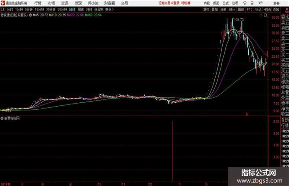This screenshot has height=186, width=289.
Task: Click the diamond icon above the chart
Action: point(261,15)
